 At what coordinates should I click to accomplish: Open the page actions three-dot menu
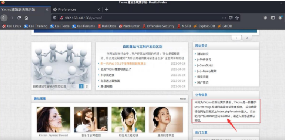click(x=224, y=18)
